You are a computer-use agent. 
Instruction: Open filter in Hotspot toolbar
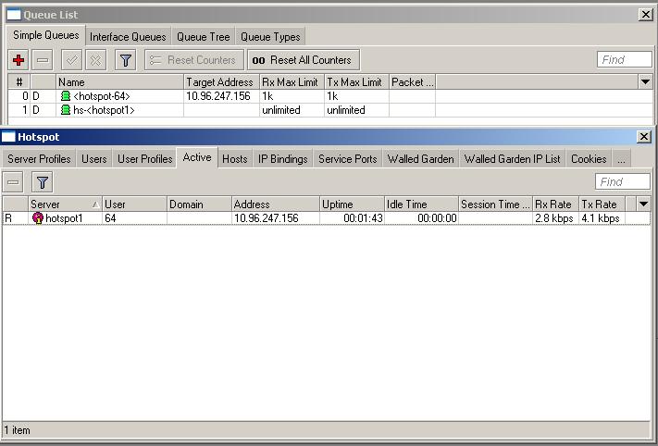coord(42,182)
